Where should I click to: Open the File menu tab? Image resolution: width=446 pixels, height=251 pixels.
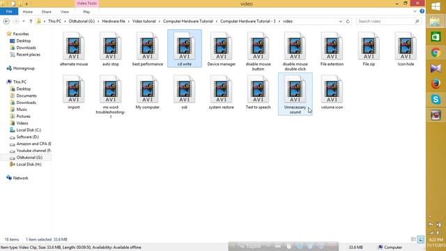click(9, 12)
